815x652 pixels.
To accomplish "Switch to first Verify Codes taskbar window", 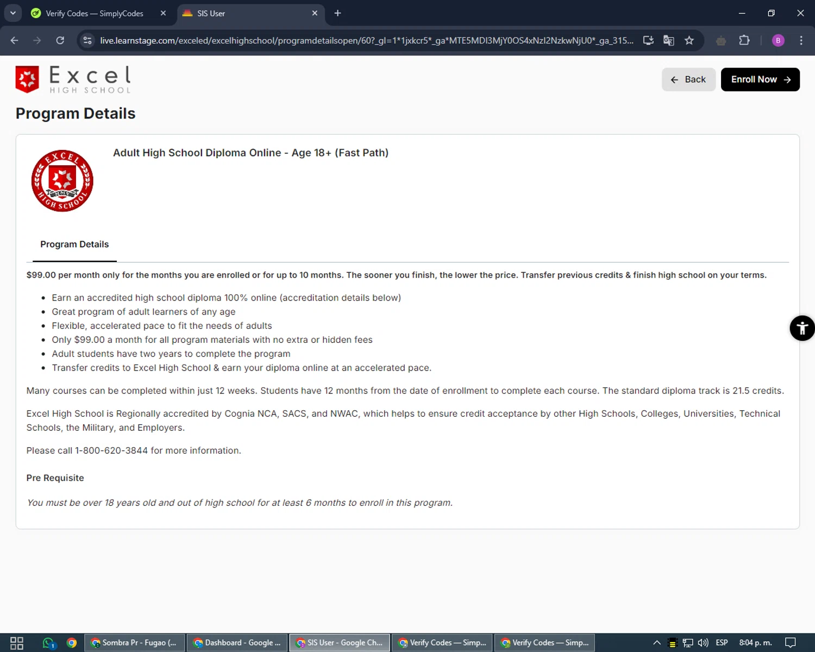I will coord(442,643).
